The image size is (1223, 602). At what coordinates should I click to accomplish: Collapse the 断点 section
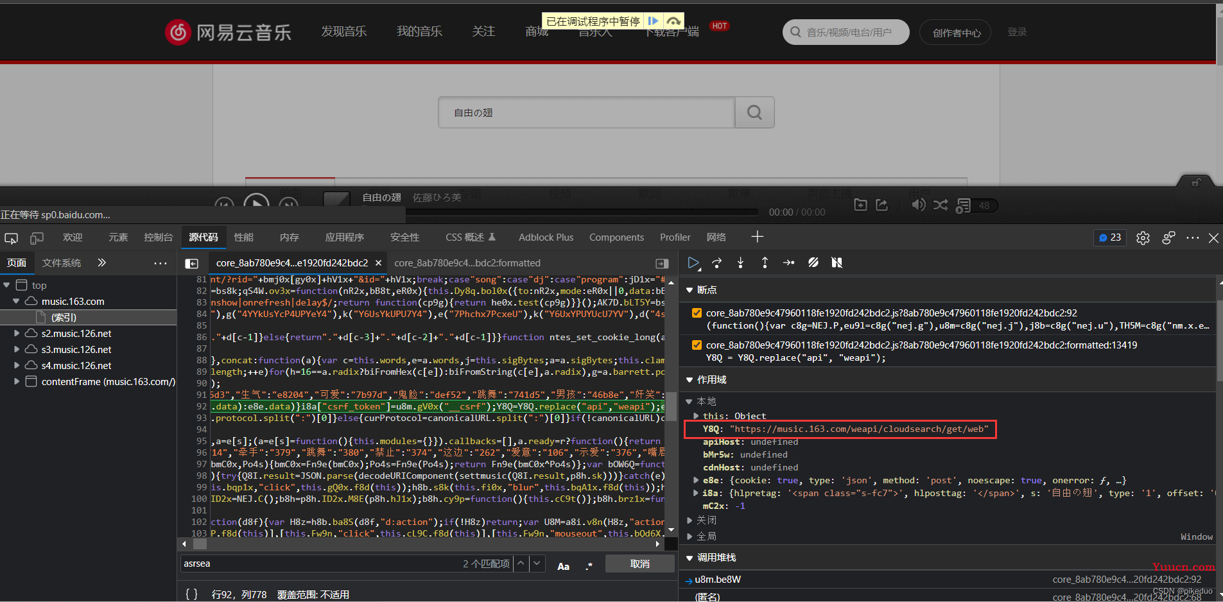[690, 290]
